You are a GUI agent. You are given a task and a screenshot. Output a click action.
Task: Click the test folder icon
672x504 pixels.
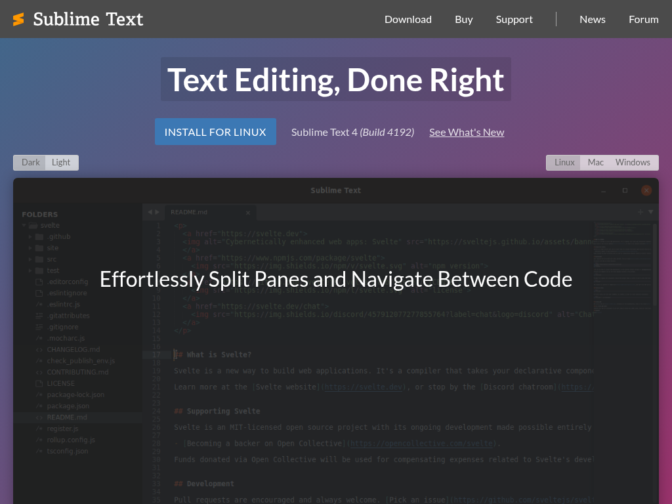[x=39, y=270]
